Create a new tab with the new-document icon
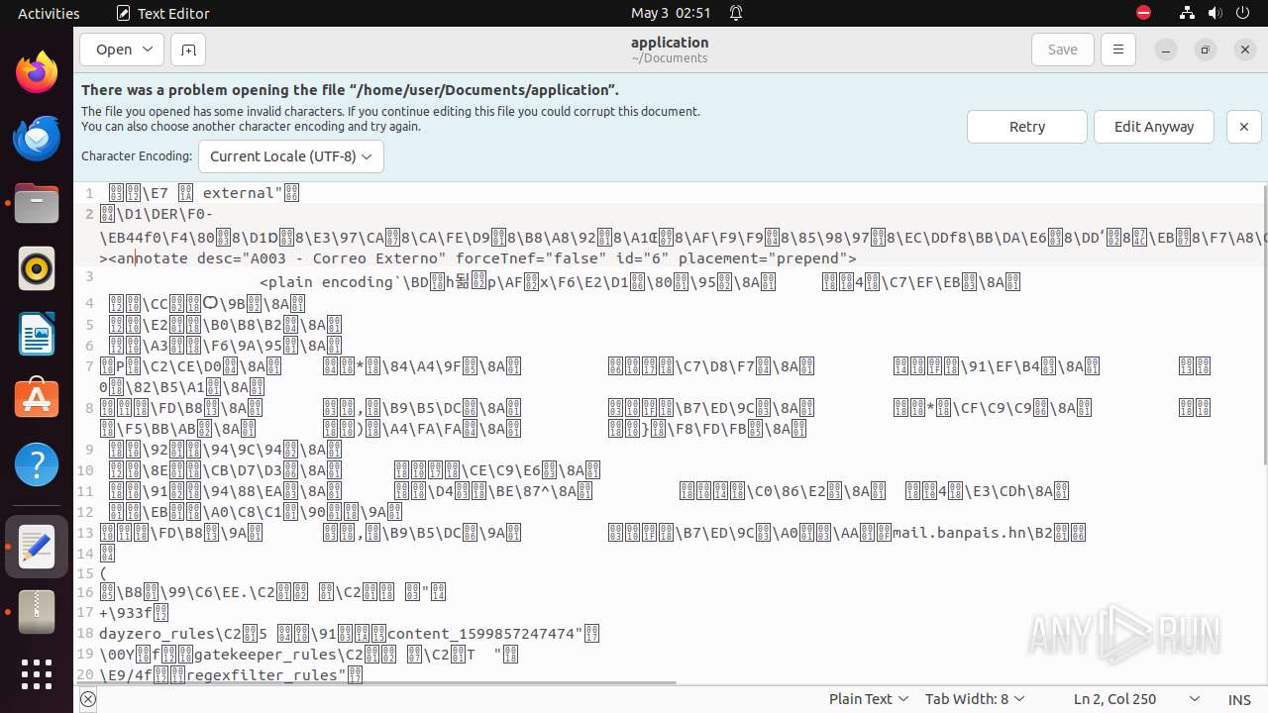 pos(187,50)
